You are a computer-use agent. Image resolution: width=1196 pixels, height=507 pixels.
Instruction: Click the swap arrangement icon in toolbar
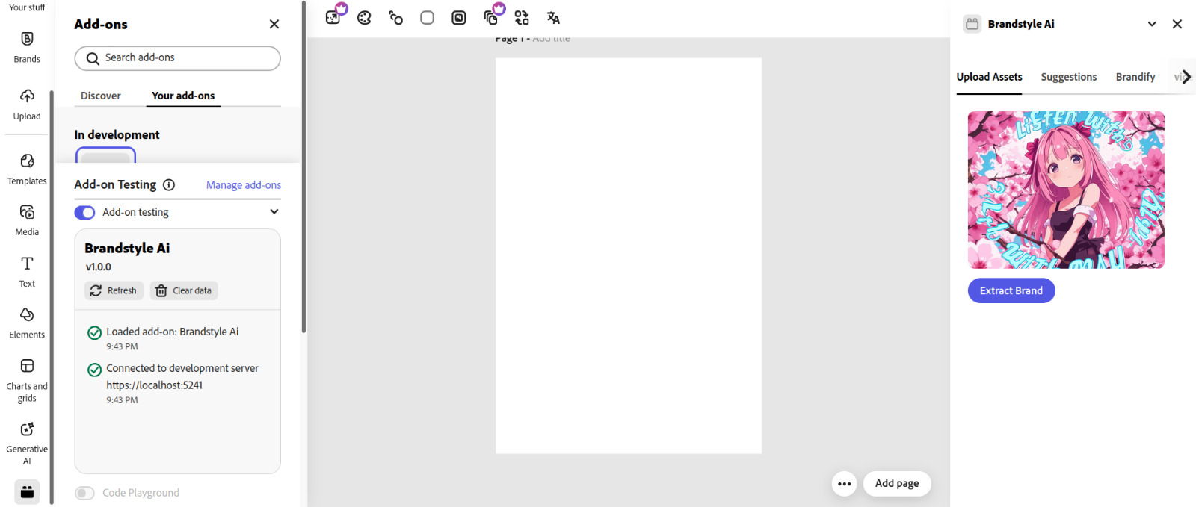522,18
